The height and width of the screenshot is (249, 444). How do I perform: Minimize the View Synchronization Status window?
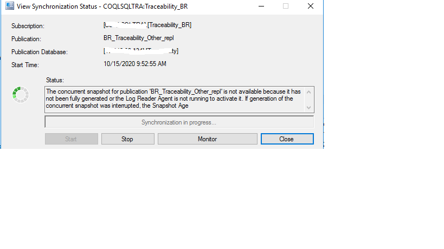[x=261, y=6]
